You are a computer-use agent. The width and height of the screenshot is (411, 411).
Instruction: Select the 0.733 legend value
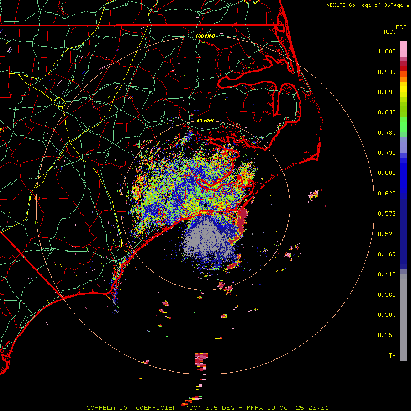[387, 153]
